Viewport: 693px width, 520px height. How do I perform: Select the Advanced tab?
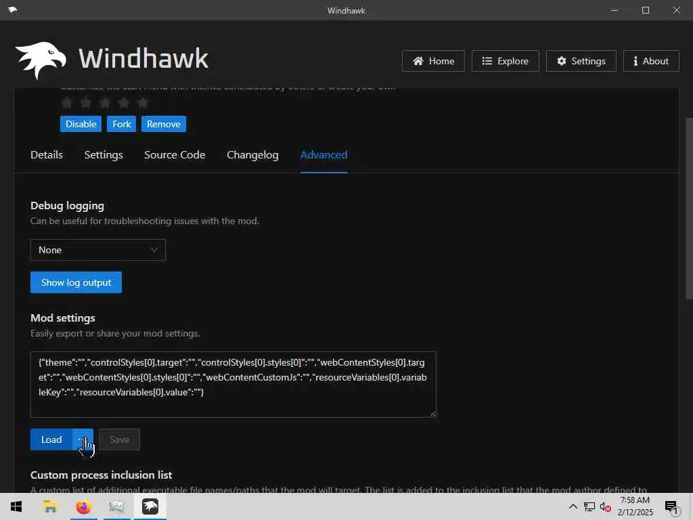coord(323,155)
